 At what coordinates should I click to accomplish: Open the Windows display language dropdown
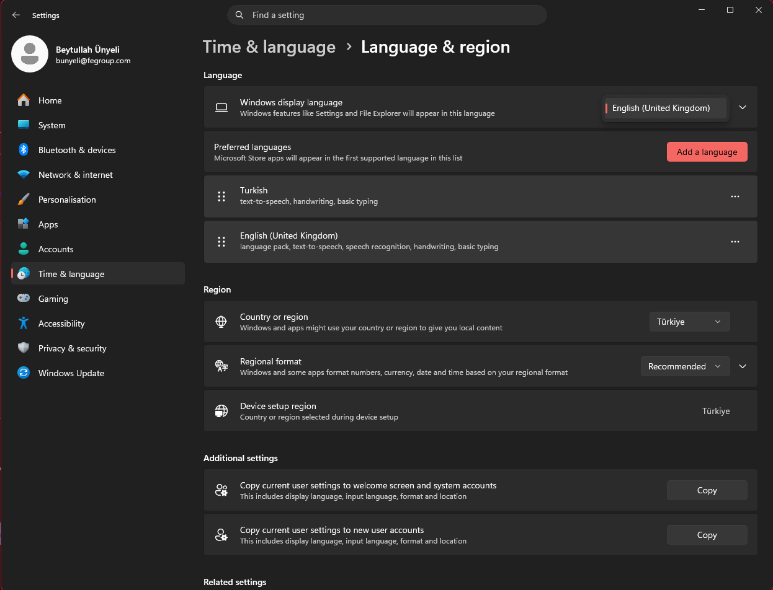(x=666, y=108)
